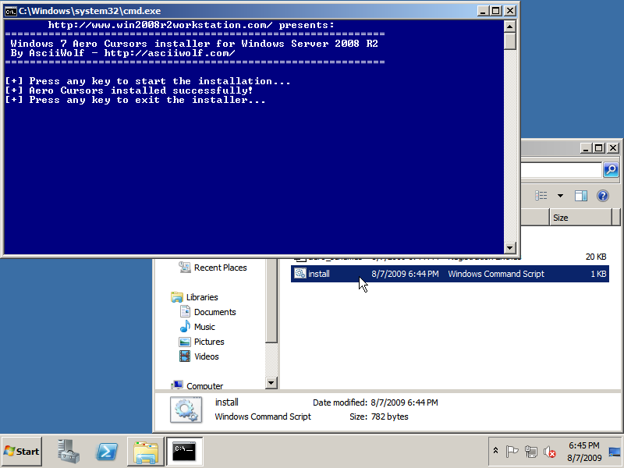Launch Server Manager from the taskbar
This screenshot has width=624, height=468.
click(69, 452)
